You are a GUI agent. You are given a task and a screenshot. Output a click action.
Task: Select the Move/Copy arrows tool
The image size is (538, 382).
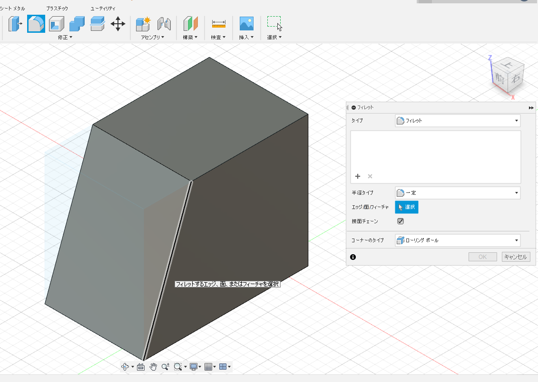coord(117,24)
